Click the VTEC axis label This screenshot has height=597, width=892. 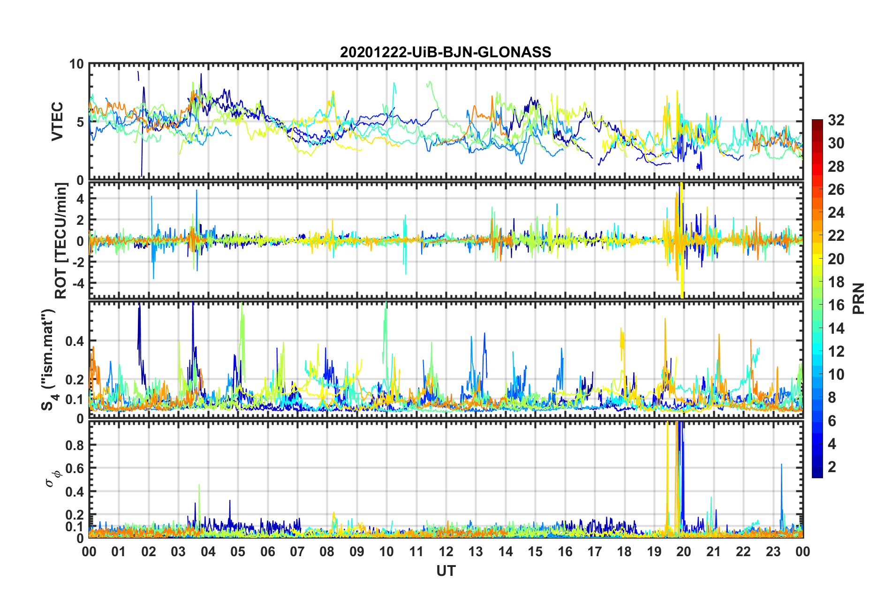click(x=57, y=121)
